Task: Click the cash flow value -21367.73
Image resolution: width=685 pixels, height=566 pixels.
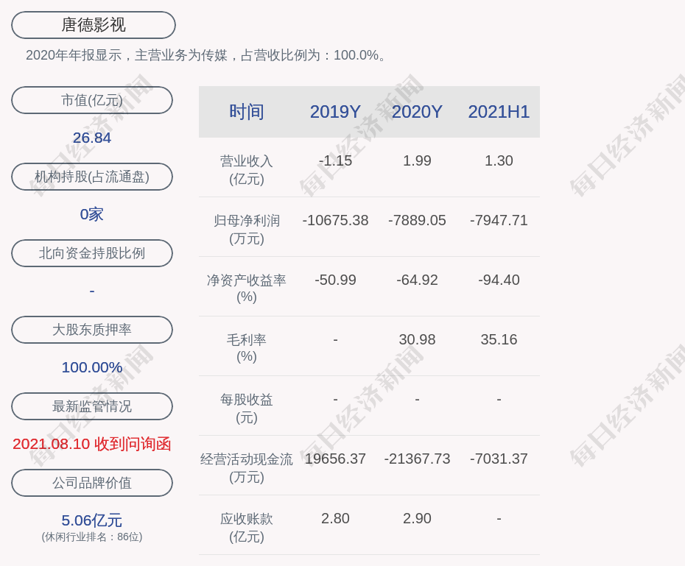Action: 417,459
